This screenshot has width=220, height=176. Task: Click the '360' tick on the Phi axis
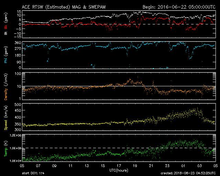click(18, 43)
